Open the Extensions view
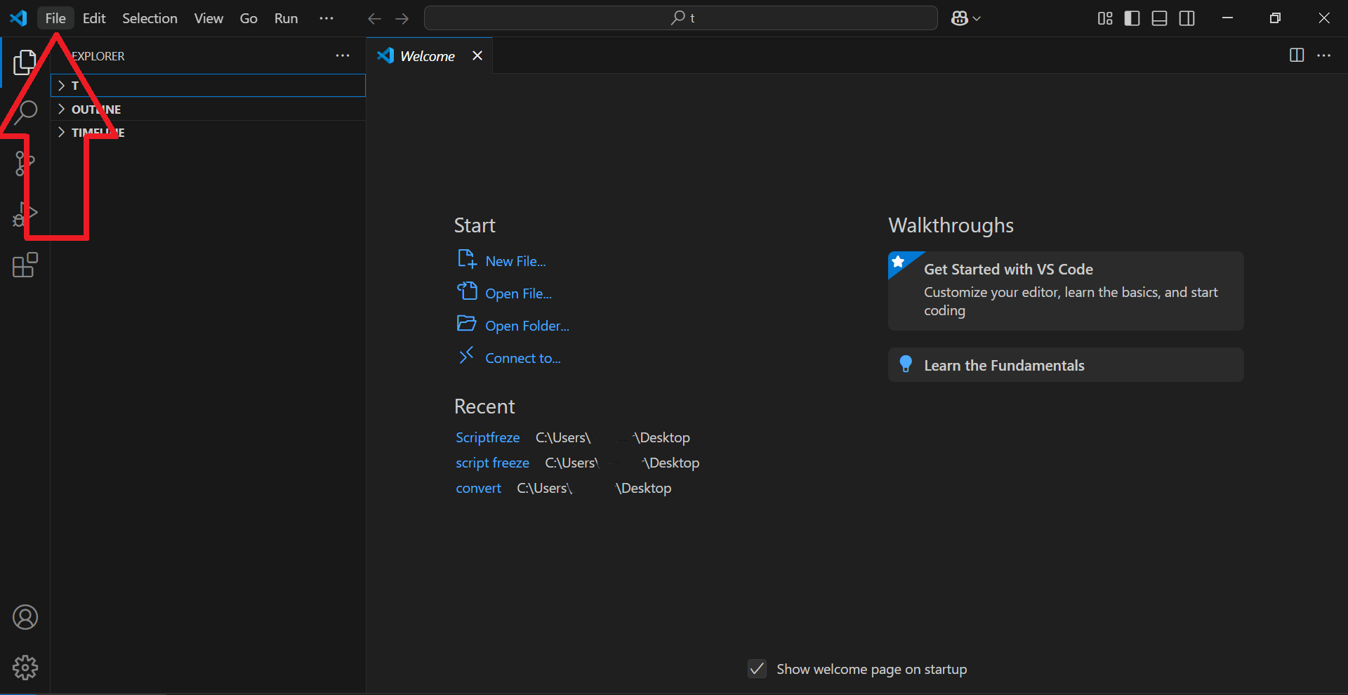This screenshot has height=695, width=1348. pyautogui.click(x=25, y=265)
